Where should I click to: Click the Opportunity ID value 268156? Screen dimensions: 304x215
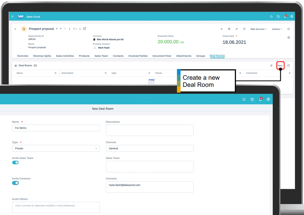pyautogui.click(x=32, y=39)
